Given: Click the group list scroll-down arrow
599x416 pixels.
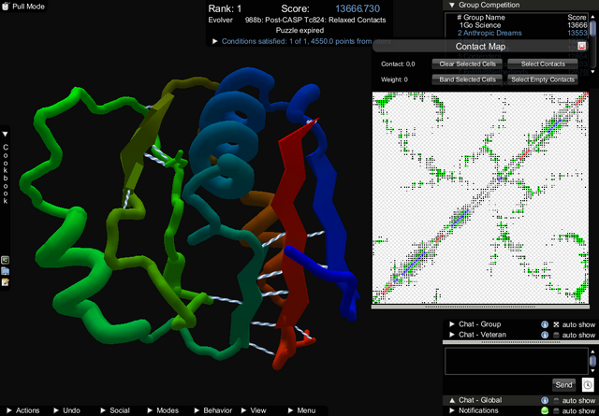Looking at the screenshot, I should click(x=592, y=71).
